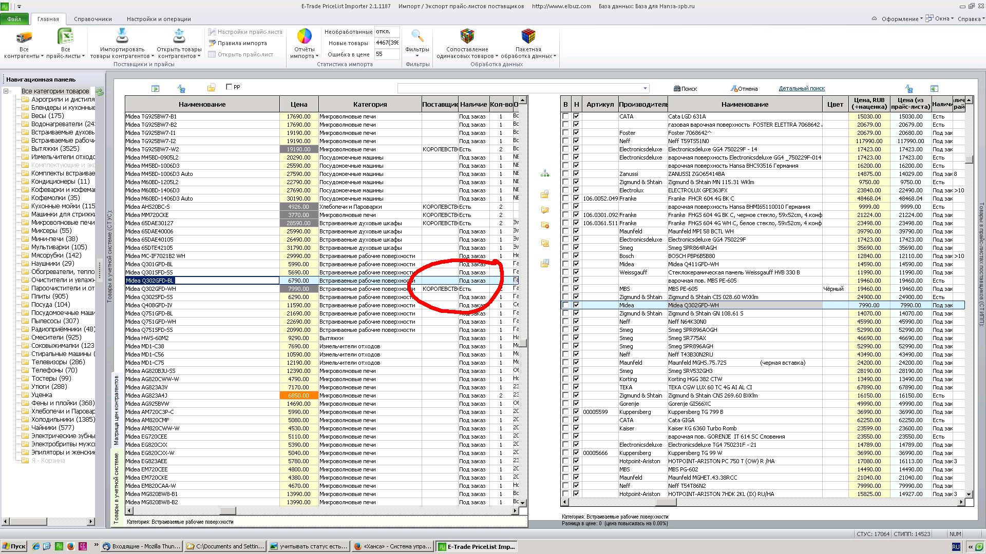Click folder-search icon between the tables
Viewport: 986px width, 554px height.
545,244
